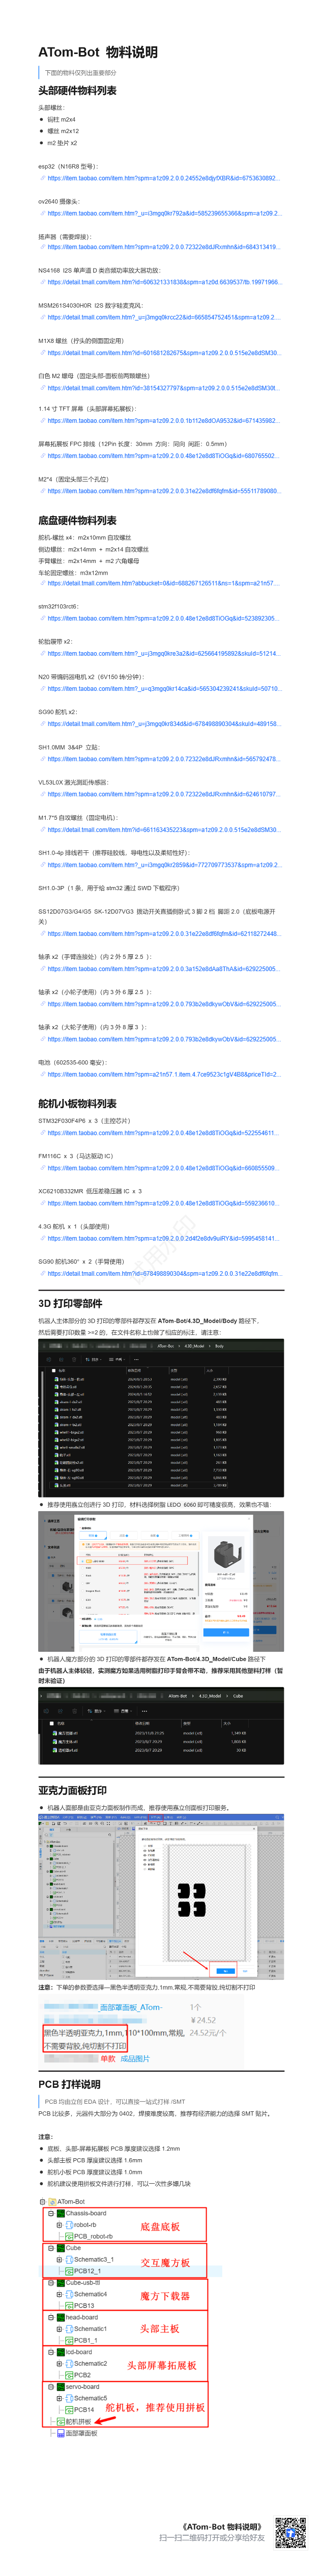Click link icon beside N20 带编码器电机 URL
The height and width of the screenshot is (2576, 323).
click(43, 688)
